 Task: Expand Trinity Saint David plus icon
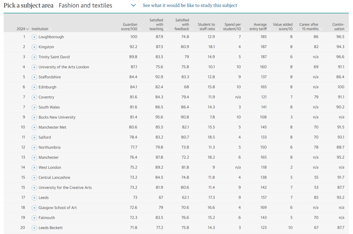coord(34,57)
